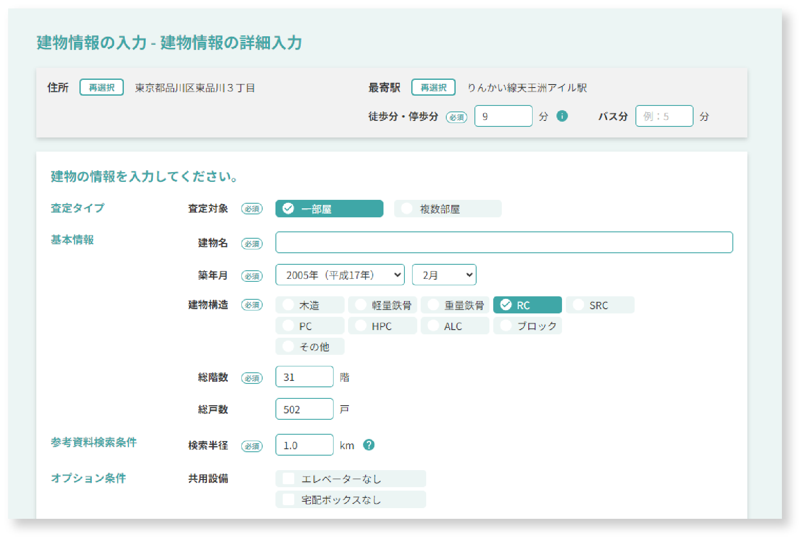Click 再選択 button next to 住所
The width and height of the screenshot is (805, 541).
102,87
